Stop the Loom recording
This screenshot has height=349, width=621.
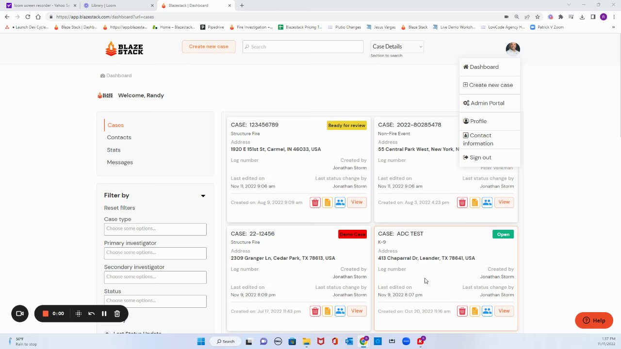tap(46, 314)
